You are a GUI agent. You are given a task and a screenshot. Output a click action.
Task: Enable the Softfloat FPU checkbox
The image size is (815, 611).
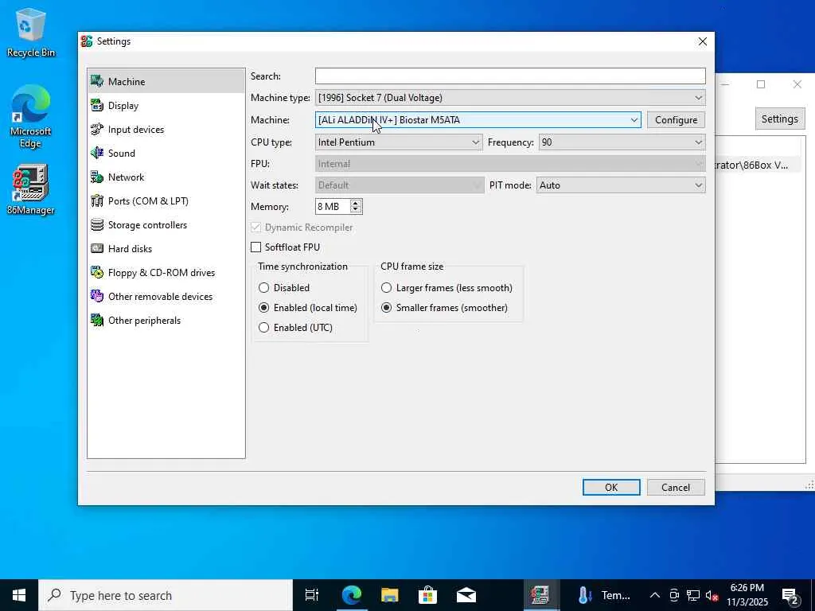pos(255,247)
